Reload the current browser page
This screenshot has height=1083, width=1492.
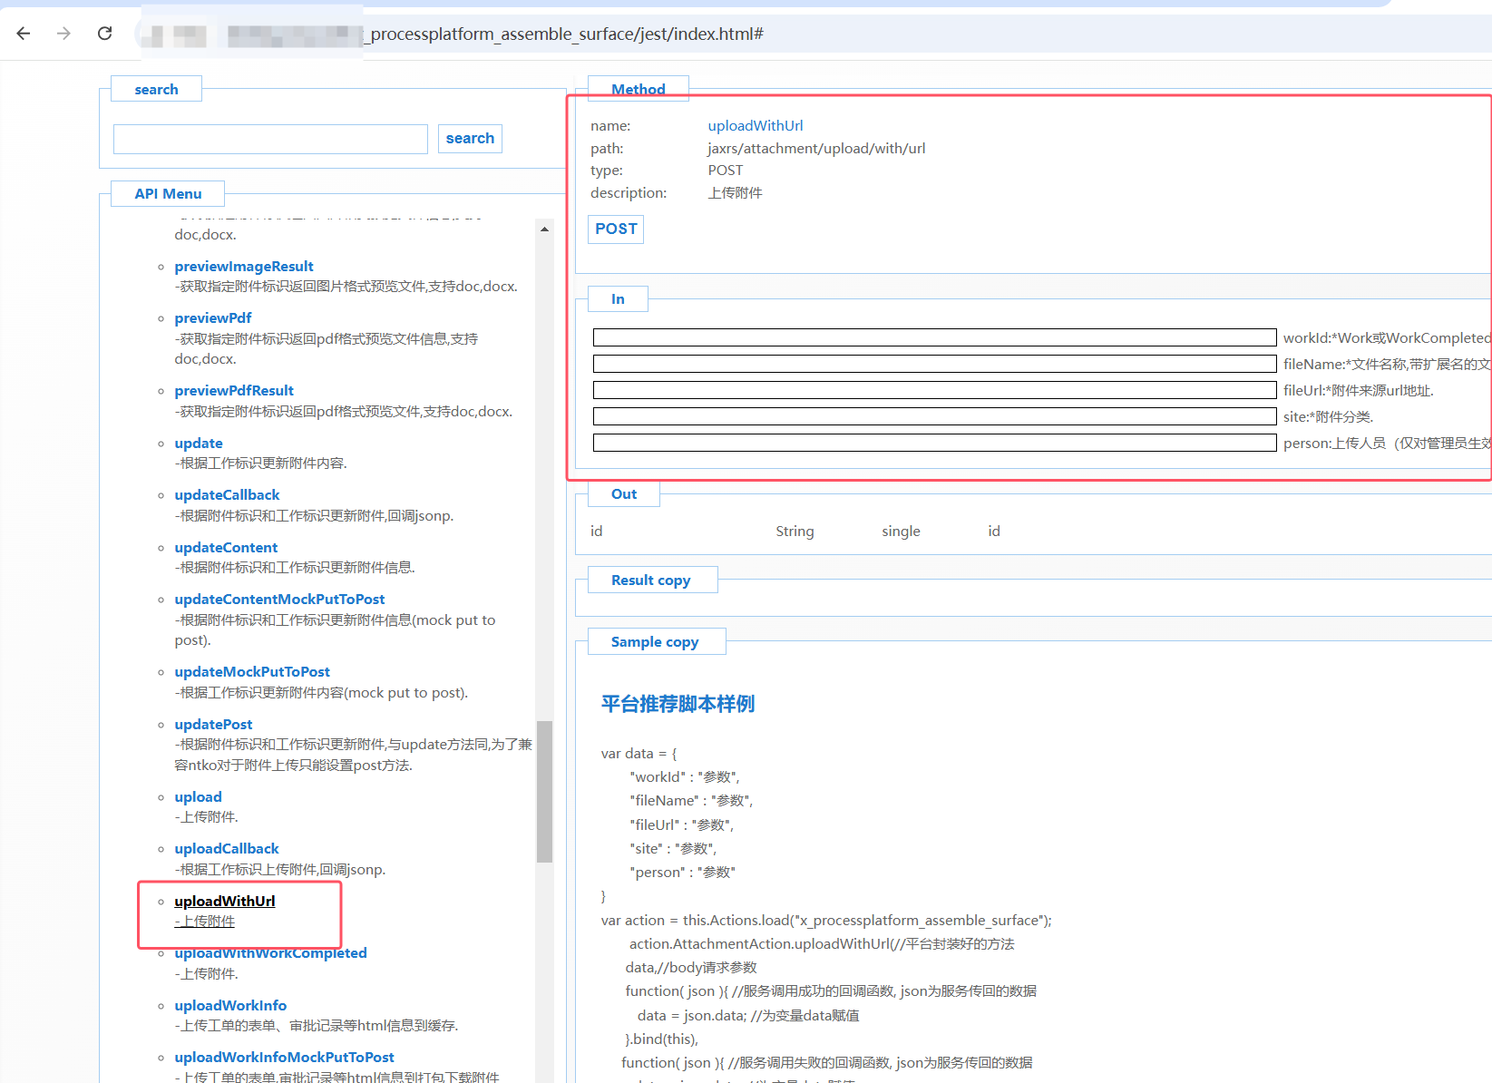pyautogui.click(x=105, y=34)
